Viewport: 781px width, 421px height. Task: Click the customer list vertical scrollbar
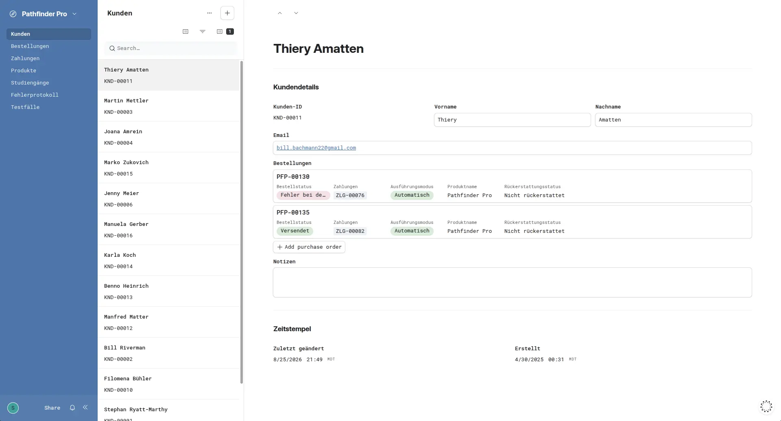[242, 222]
